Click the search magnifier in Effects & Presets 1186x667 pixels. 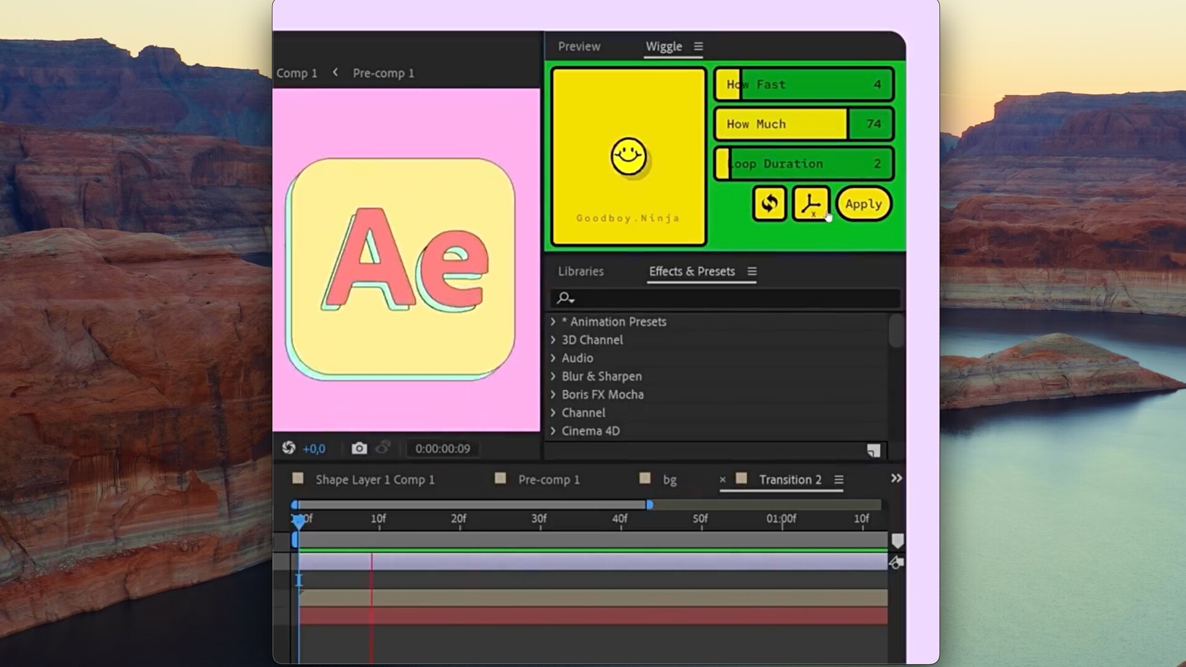563,298
